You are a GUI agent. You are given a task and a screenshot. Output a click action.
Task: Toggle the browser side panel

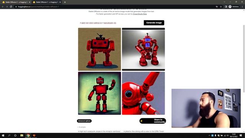pos(226,7)
